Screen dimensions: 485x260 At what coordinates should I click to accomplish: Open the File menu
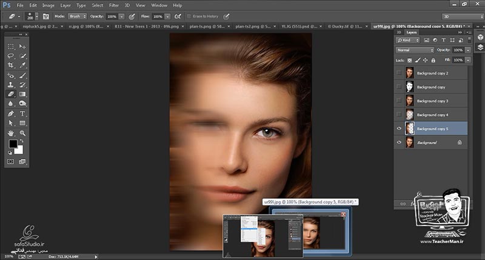tap(20, 5)
